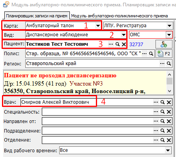
Task: Click Пациент name Тестиков Тест Тестович
Action: pyautogui.click(x=57, y=44)
